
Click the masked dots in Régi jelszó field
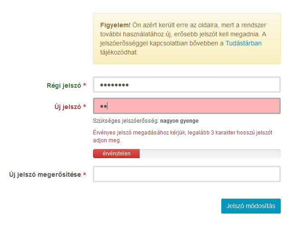[114, 85]
